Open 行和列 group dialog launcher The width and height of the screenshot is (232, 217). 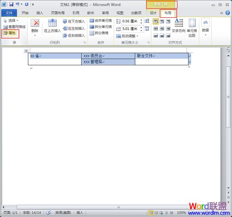85,43
